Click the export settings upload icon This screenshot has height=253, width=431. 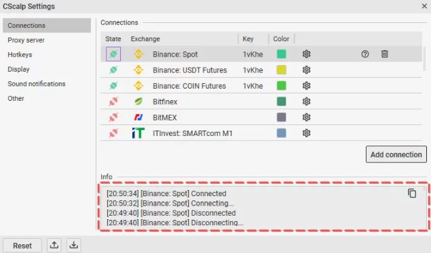54,245
